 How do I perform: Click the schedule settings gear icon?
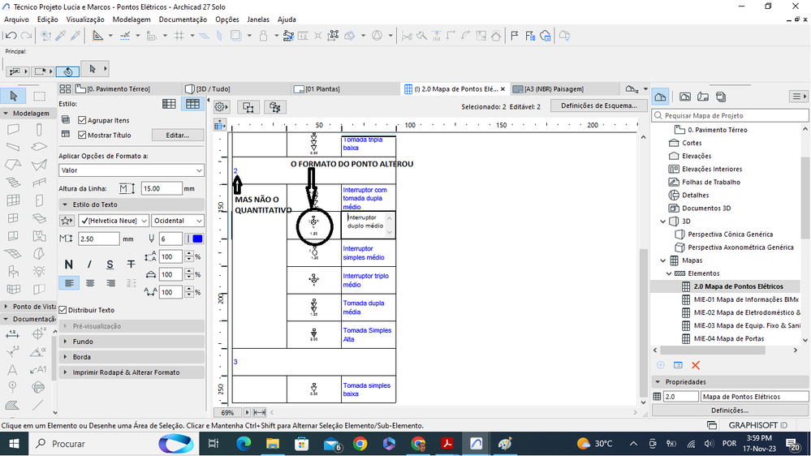point(221,107)
